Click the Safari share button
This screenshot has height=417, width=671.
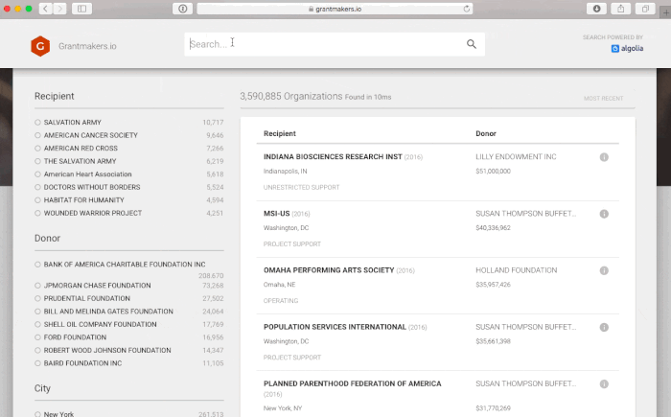coord(621,9)
